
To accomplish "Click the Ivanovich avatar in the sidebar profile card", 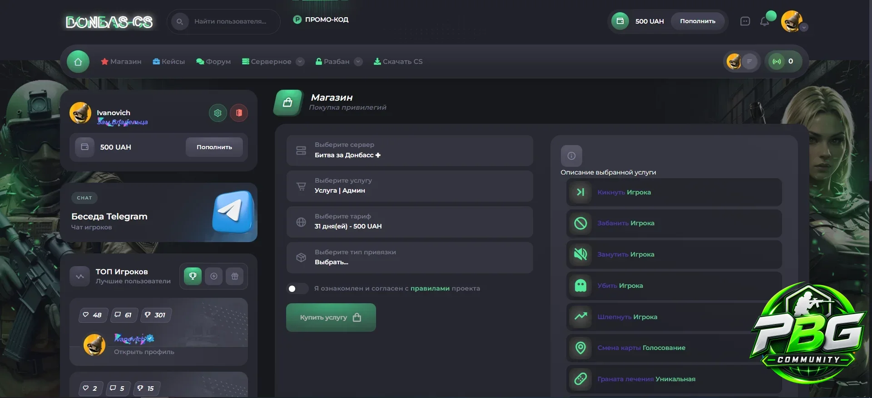I will [80, 113].
